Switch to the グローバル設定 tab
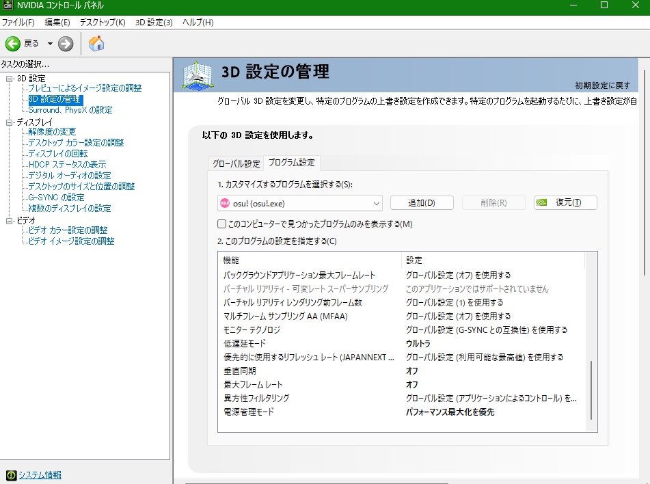The width and height of the screenshot is (650, 484). point(236,163)
